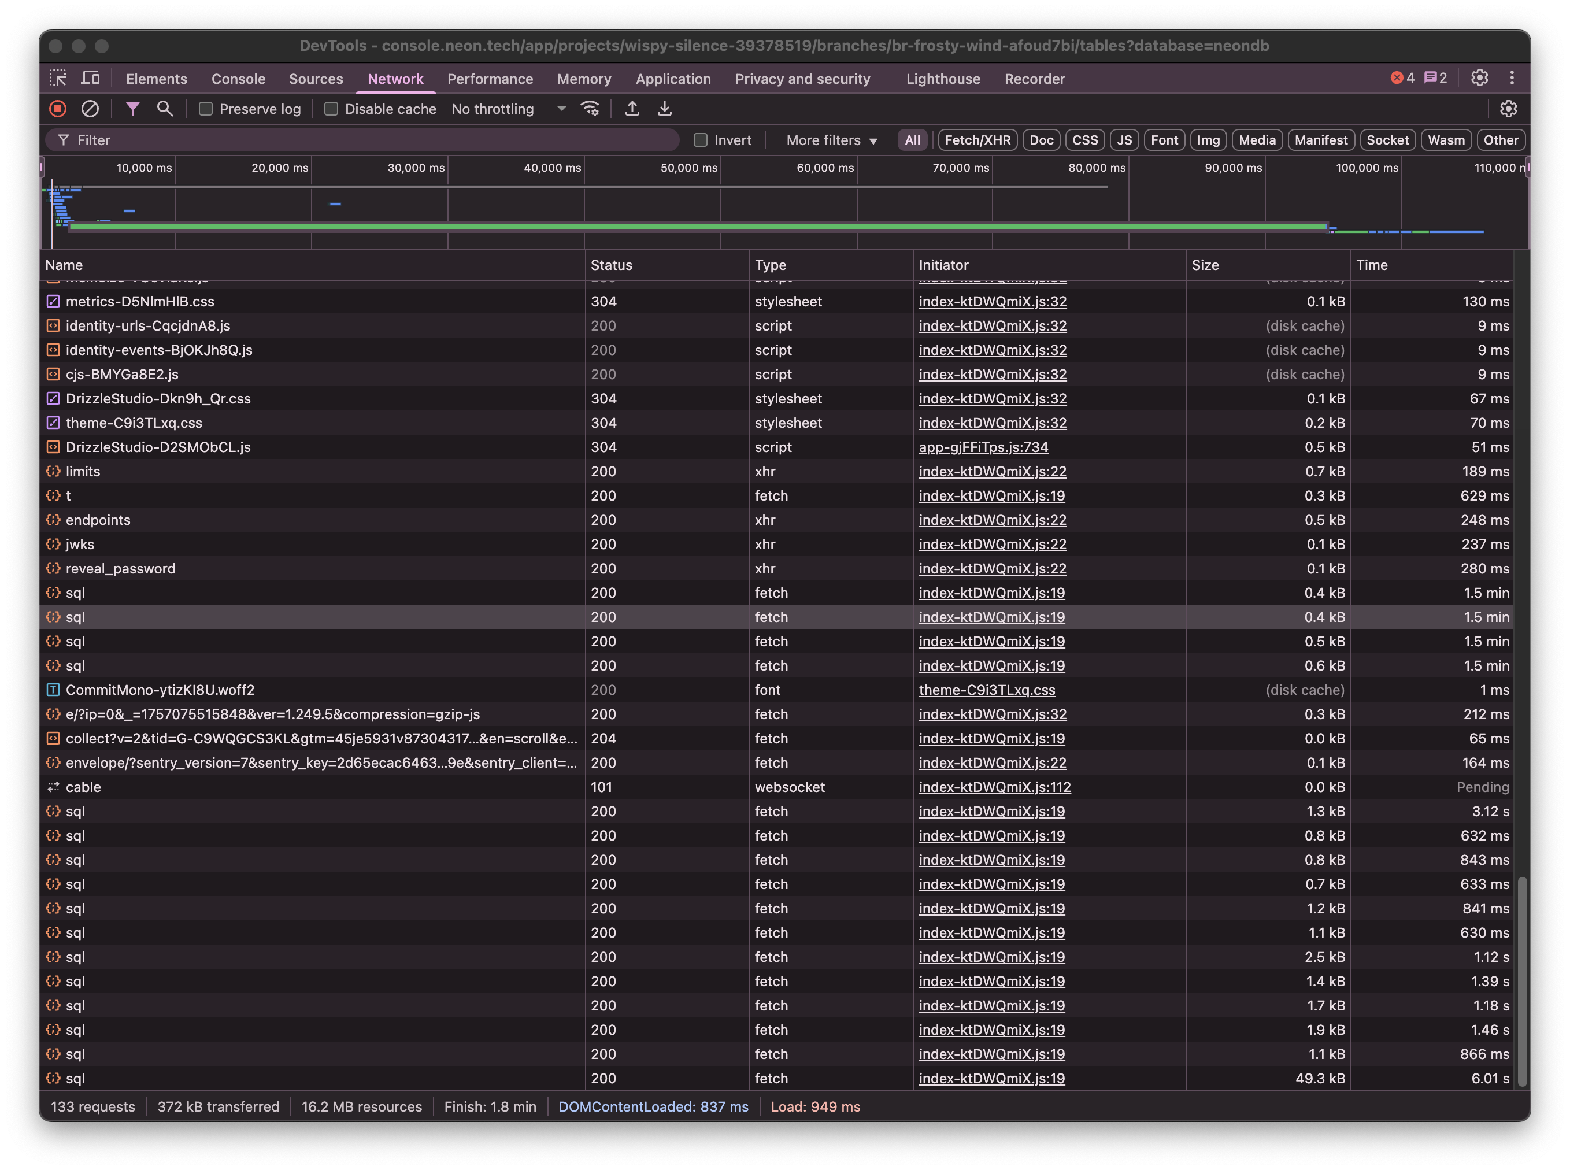Switch to the Console tab
The width and height of the screenshot is (1570, 1170).
coord(239,79)
